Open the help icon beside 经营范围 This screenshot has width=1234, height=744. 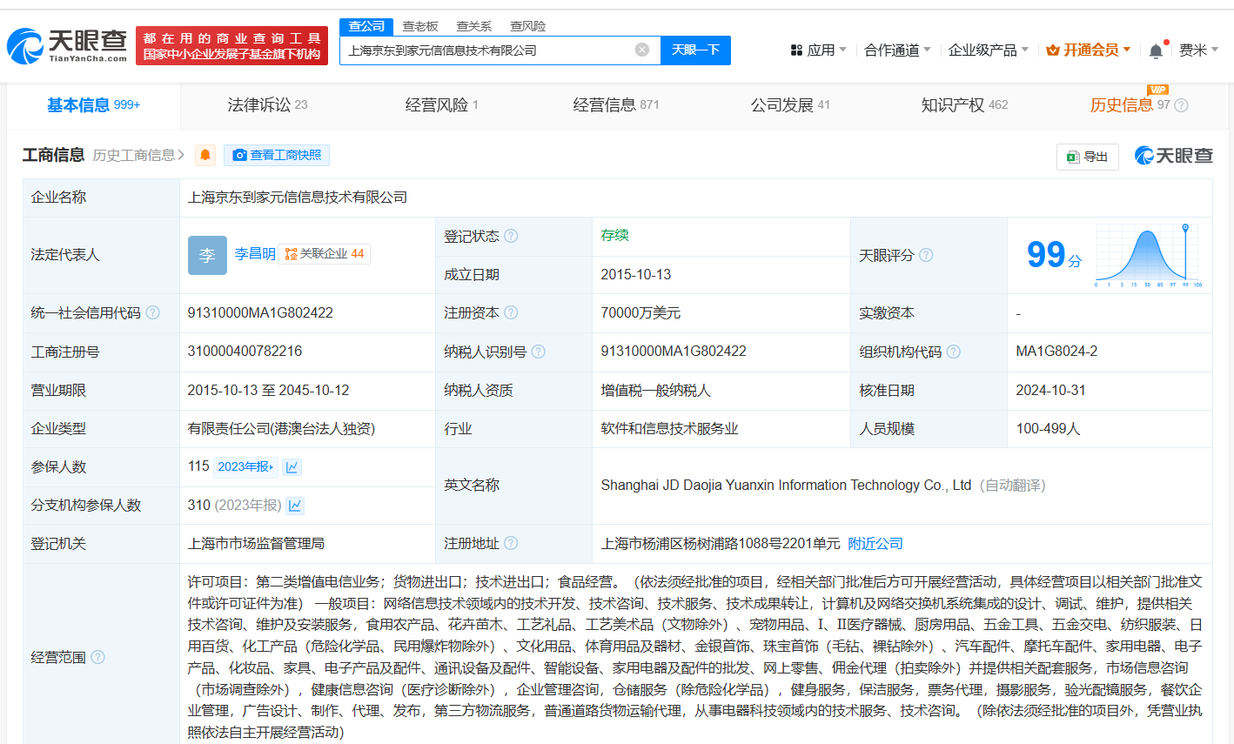(97, 657)
